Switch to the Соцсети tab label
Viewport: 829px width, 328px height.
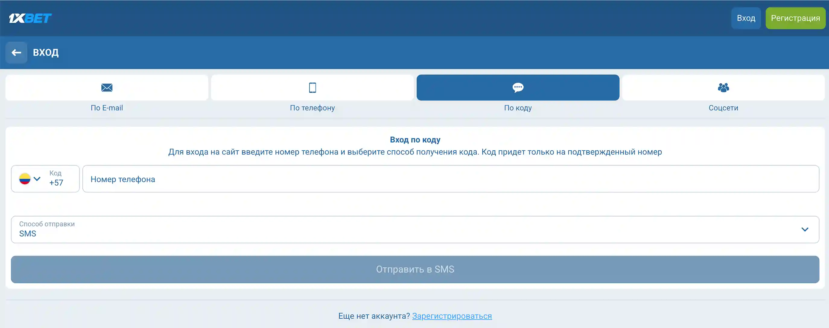pyautogui.click(x=723, y=108)
